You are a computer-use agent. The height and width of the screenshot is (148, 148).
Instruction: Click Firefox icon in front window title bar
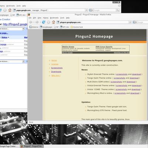[29, 15]
